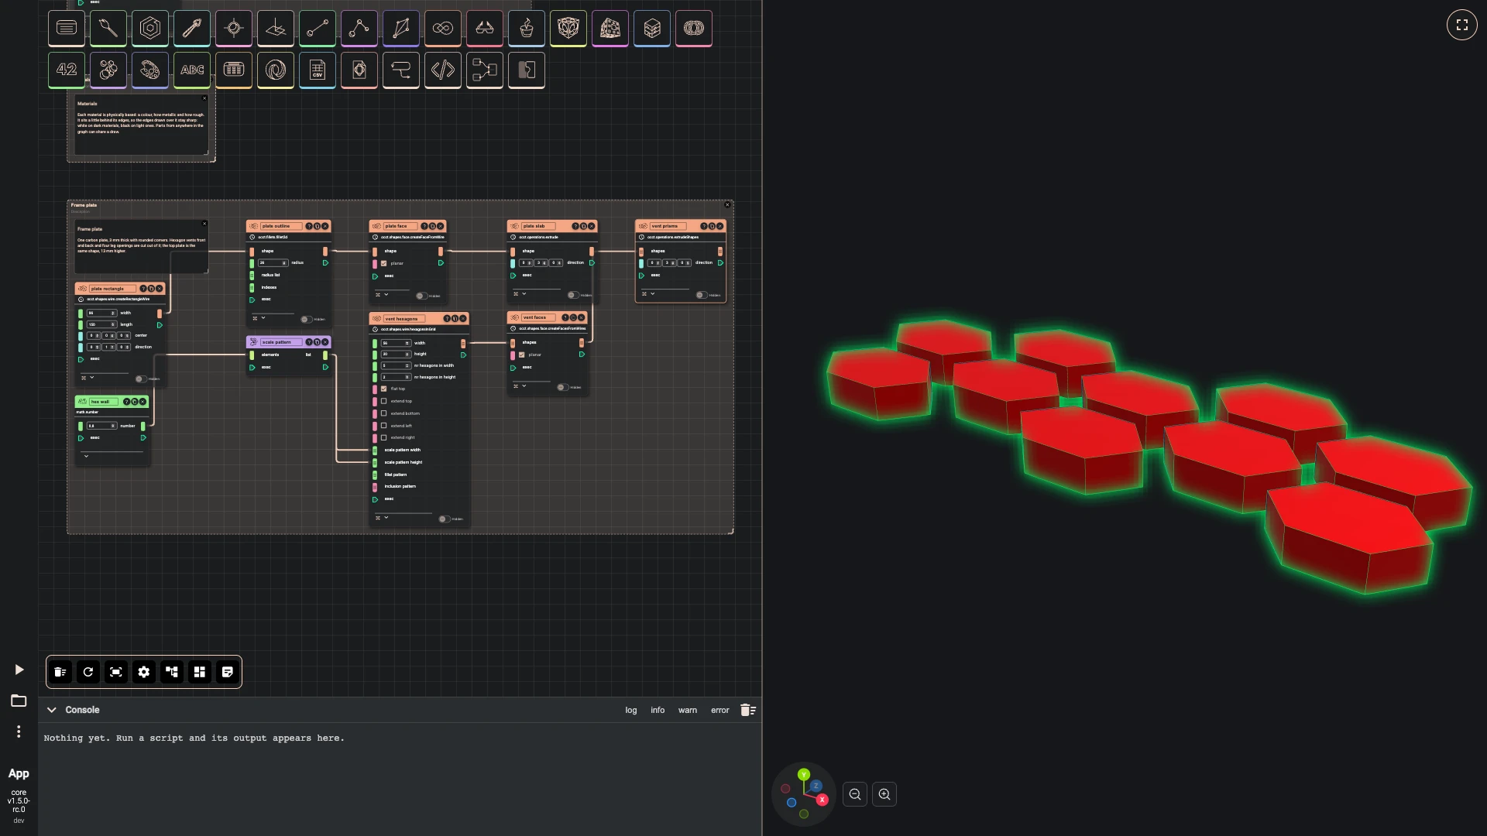This screenshot has height=836, width=1487.
Task: Select the plane with axes icon
Action: (x=276, y=29)
